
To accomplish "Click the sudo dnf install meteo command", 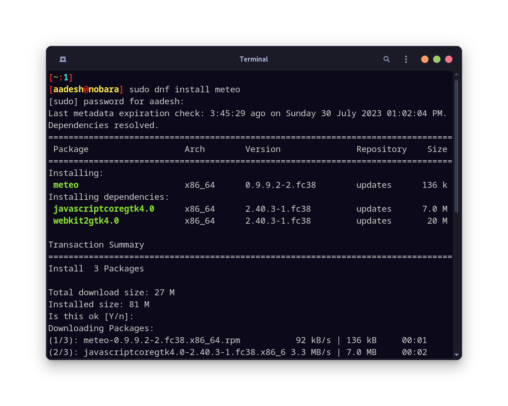I will (x=185, y=89).
